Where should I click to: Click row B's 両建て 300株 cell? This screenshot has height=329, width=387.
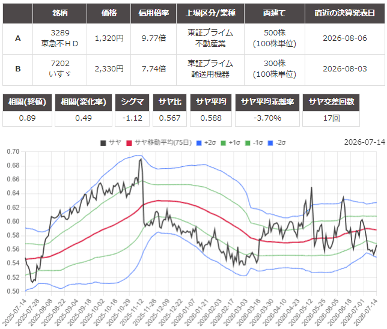[x=275, y=69]
